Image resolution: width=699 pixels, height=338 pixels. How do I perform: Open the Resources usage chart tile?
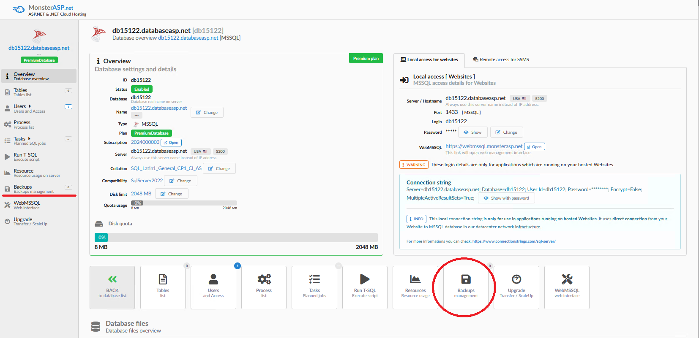(x=415, y=279)
